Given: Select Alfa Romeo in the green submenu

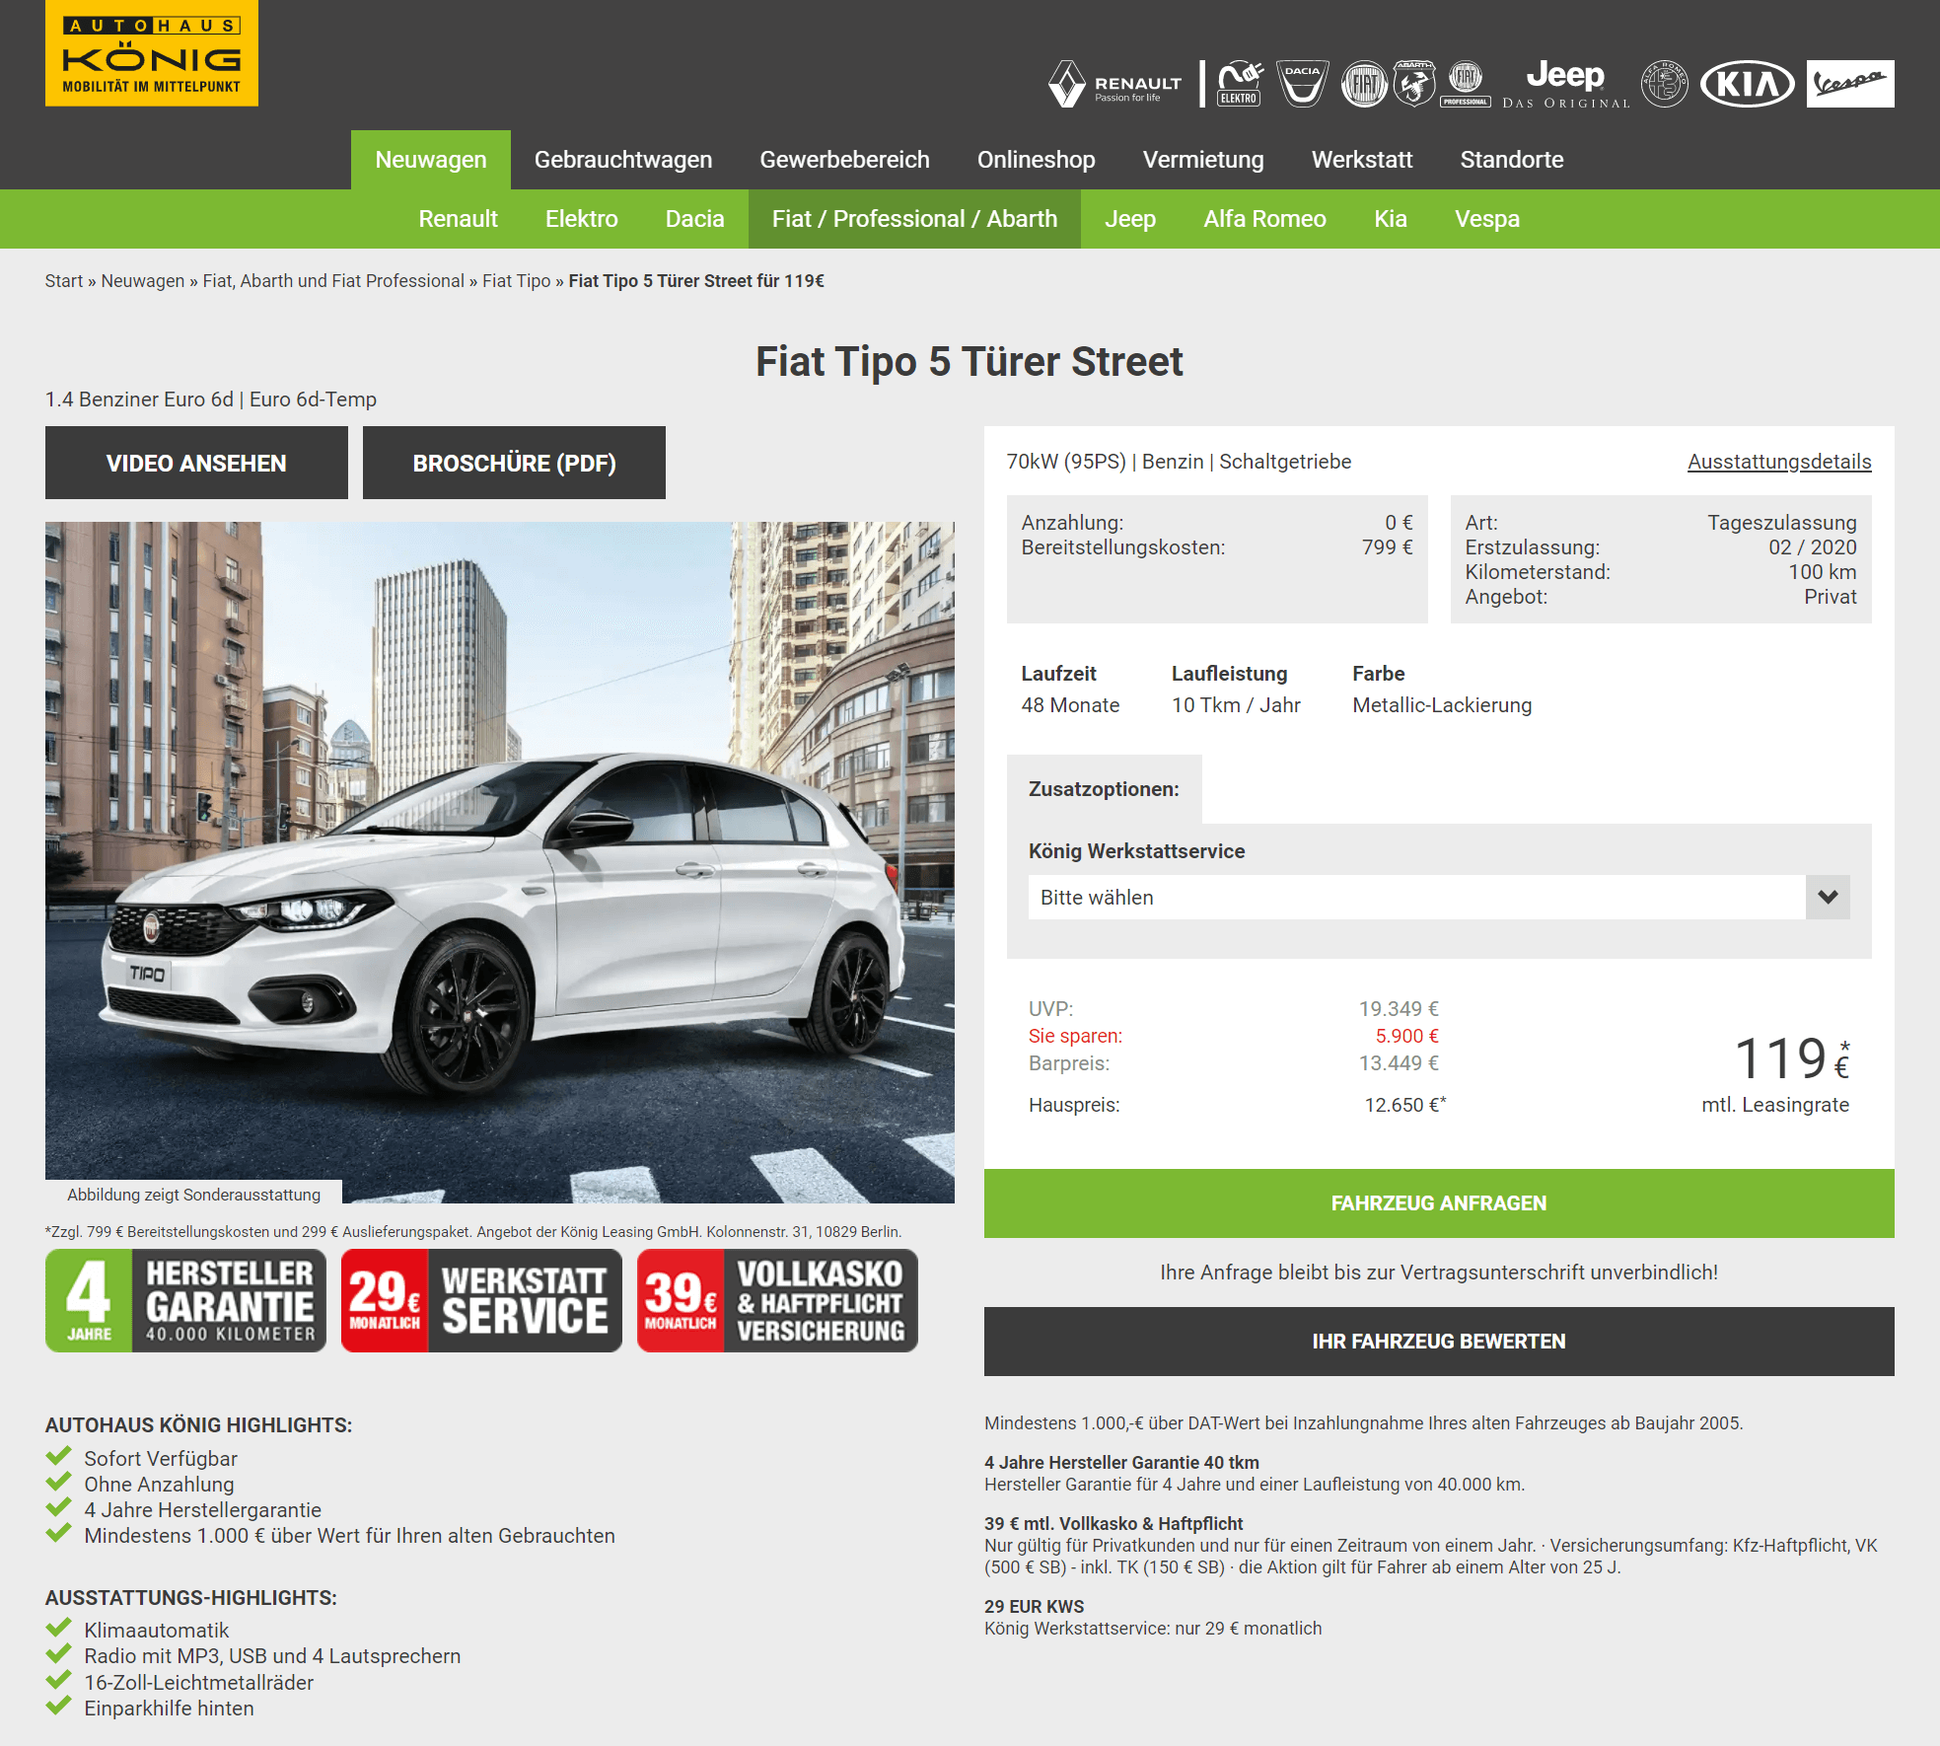Looking at the screenshot, I should 1264,219.
